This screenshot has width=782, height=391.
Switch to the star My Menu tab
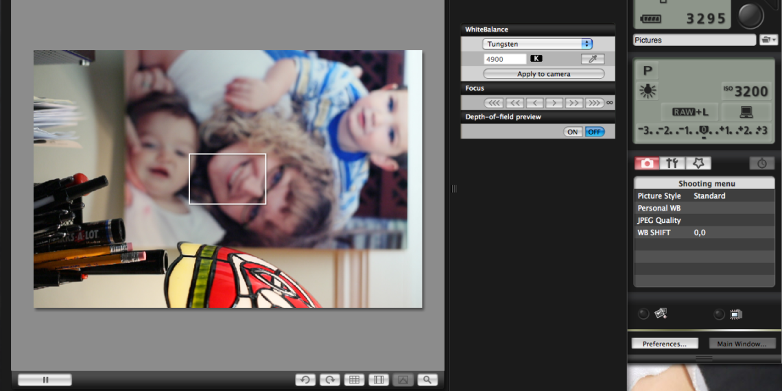[698, 163]
